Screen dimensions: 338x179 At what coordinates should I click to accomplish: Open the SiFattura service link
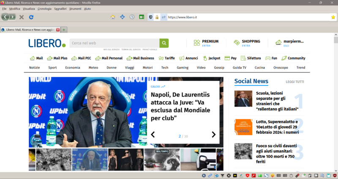pos(251,58)
